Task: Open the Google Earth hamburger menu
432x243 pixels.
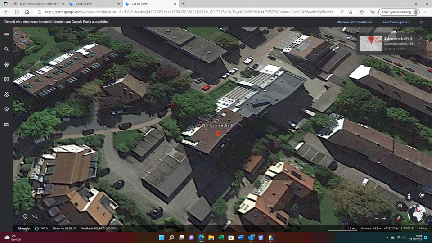Action: click(x=7, y=34)
